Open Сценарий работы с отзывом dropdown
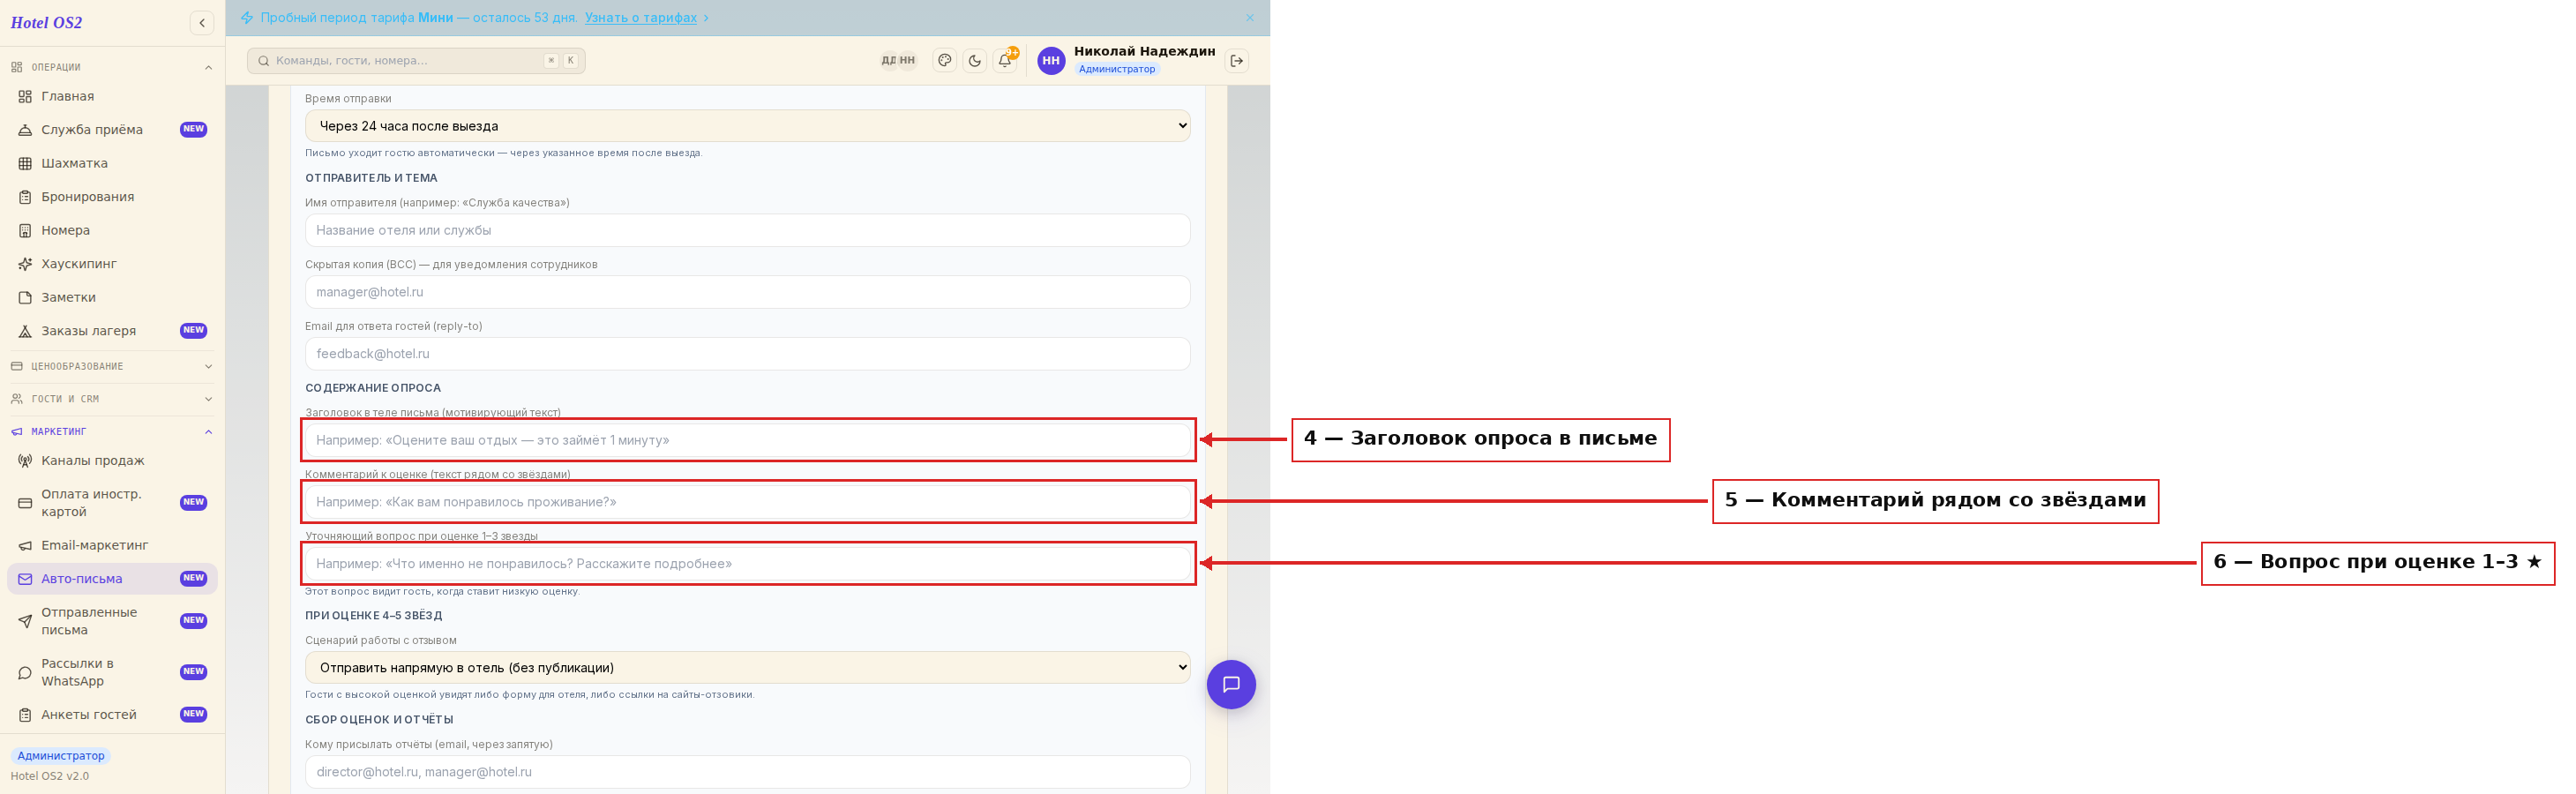The height and width of the screenshot is (794, 2576). point(747,667)
